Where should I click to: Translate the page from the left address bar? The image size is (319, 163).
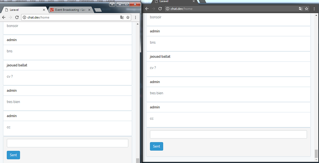point(122,18)
